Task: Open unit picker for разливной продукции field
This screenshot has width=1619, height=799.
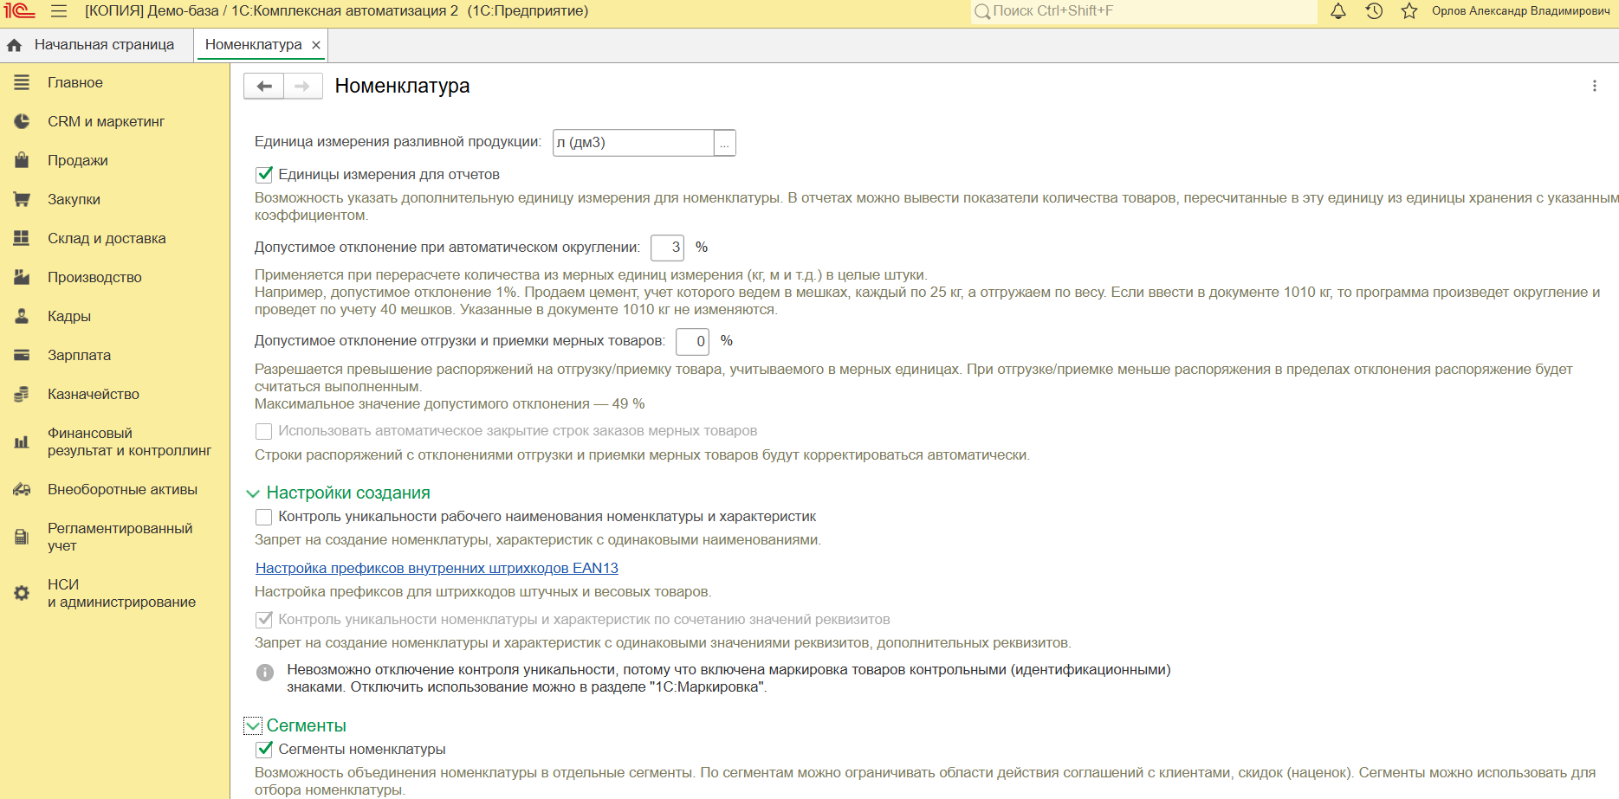Action: 724,143
